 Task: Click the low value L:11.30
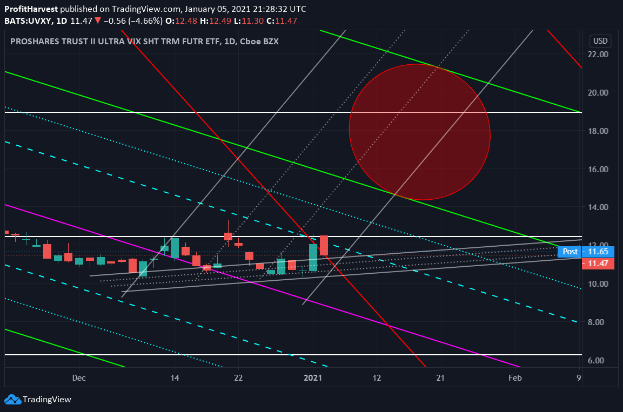(x=249, y=21)
